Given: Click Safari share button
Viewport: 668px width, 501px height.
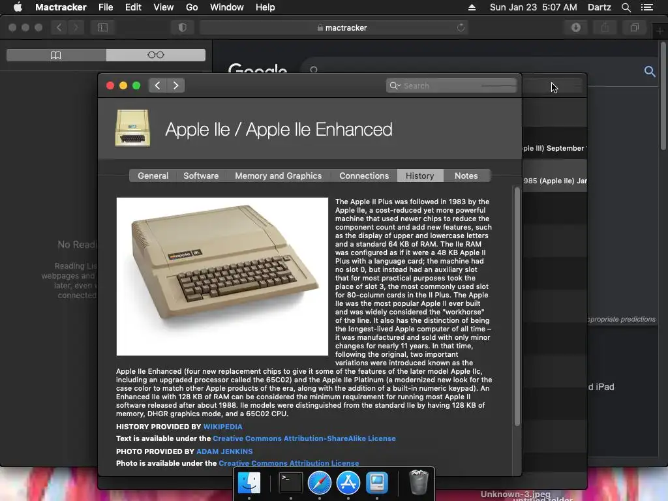Looking at the screenshot, I should click(605, 27).
